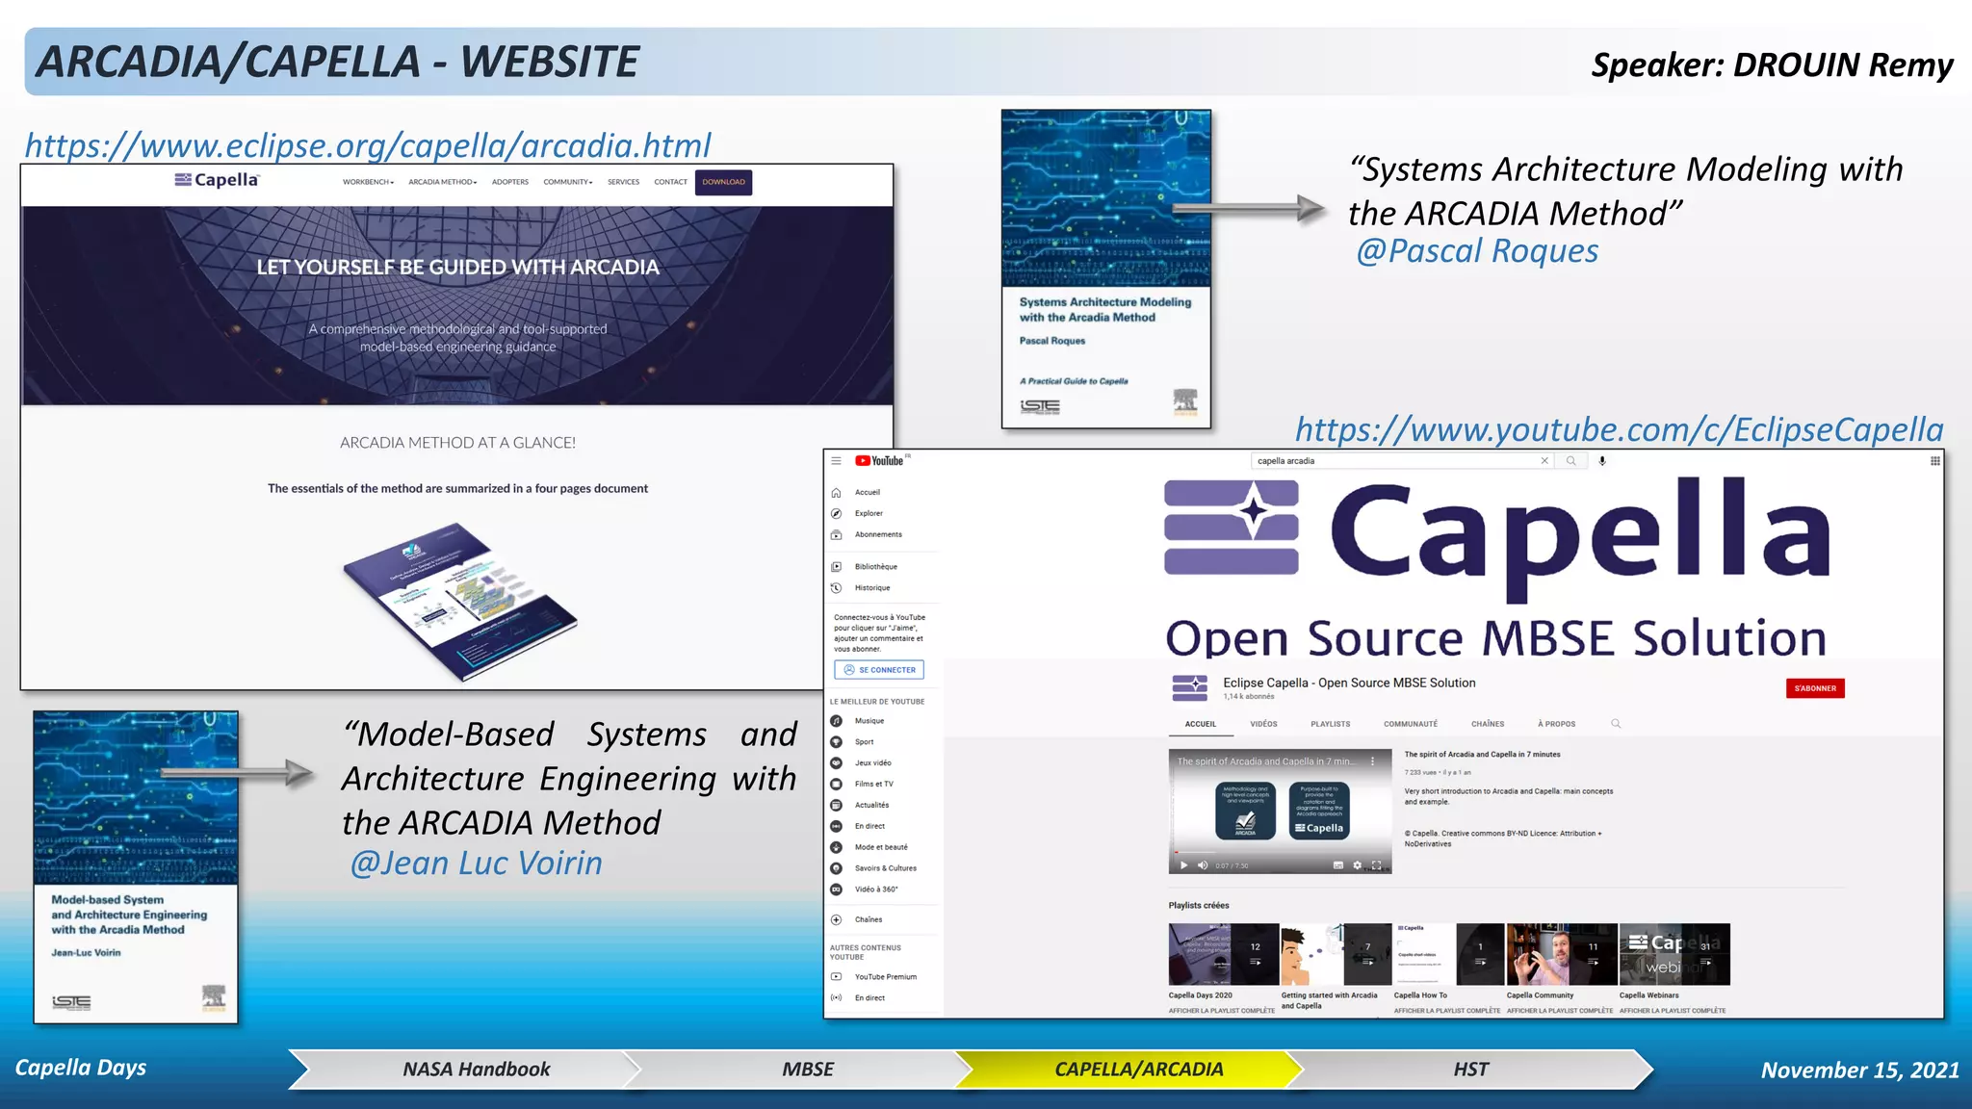Image resolution: width=1972 pixels, height=1109 pixels.
Task: Click the SE CONNECTER sign-in button
Action: coord(879,670)
